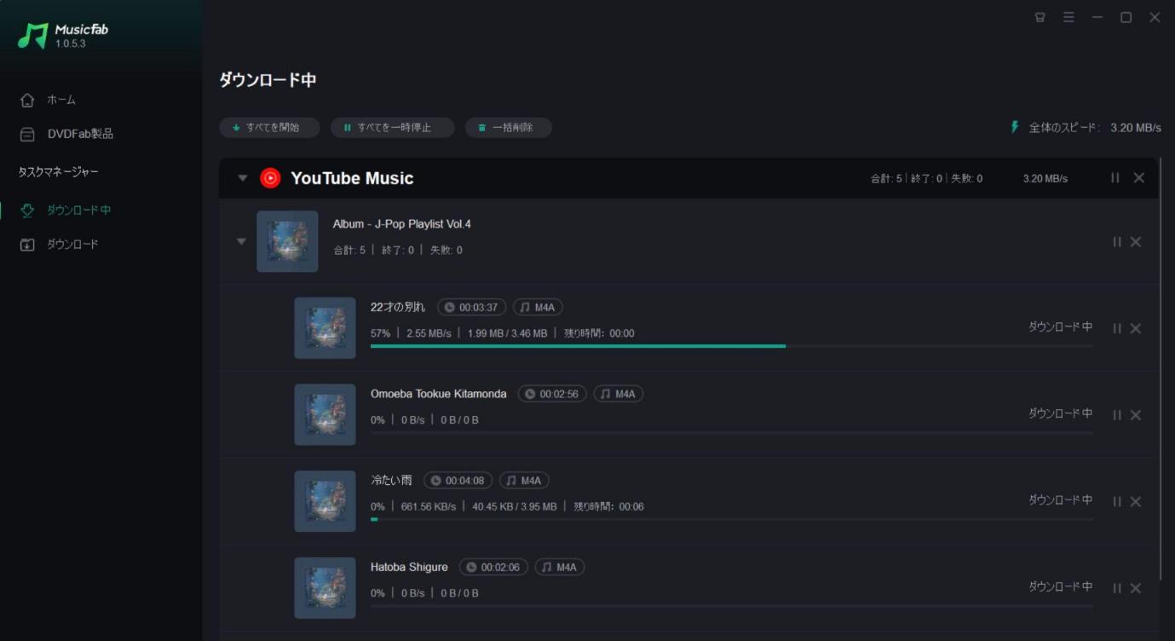
Task: Maximize the Musicfab window
Action: (1126, 17)
